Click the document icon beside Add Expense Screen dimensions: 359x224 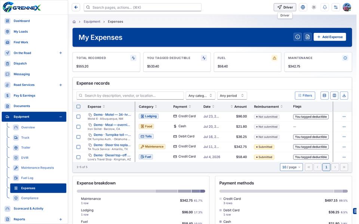(307, 37)
